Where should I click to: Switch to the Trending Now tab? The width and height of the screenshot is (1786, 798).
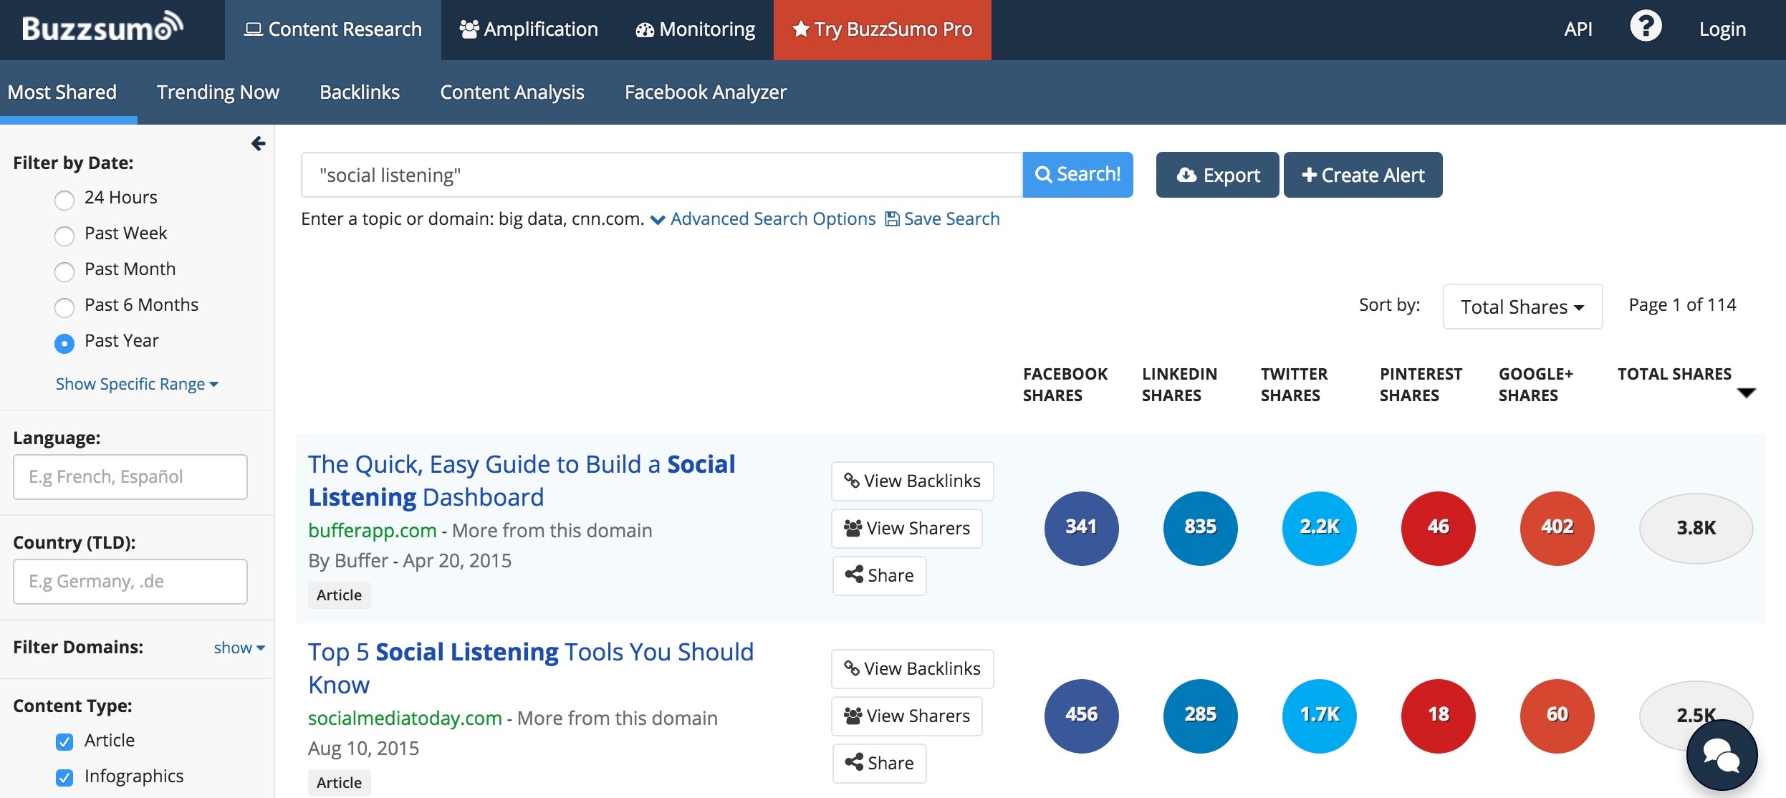pyautogui.click(x=218, y=92)
